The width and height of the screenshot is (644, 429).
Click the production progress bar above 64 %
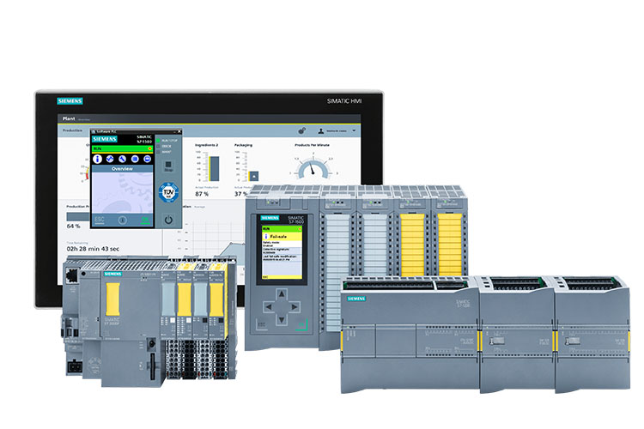pyautogui.click(x=78, y=216)
